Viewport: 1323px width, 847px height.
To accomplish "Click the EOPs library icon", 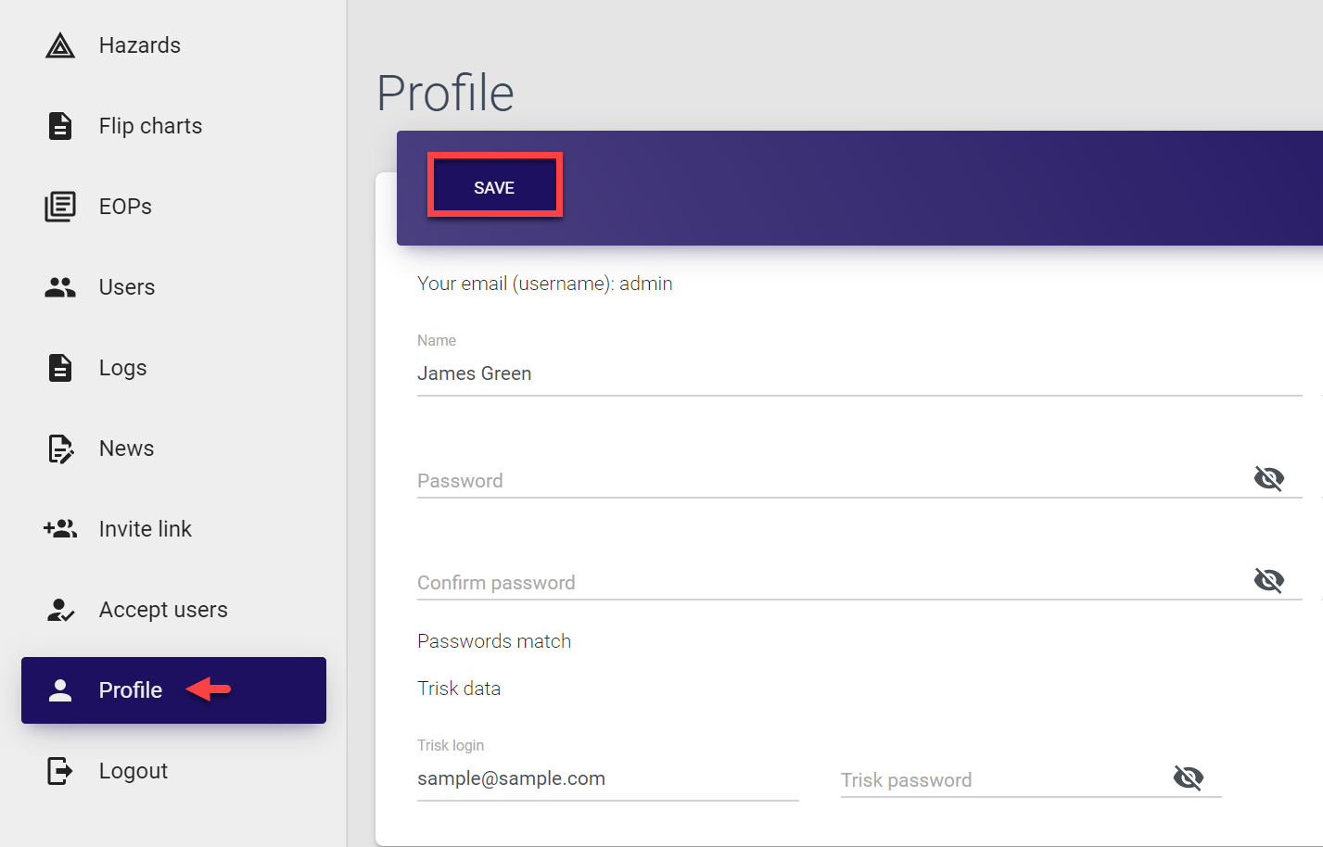I will pos(60,207).
